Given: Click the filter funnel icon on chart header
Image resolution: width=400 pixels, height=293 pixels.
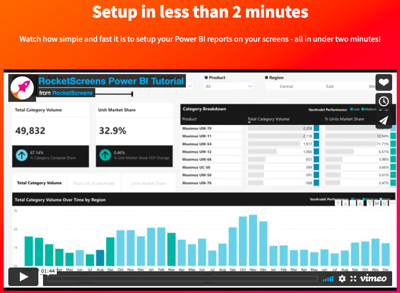Looking at the screenshot, I should tap(369, 203).
